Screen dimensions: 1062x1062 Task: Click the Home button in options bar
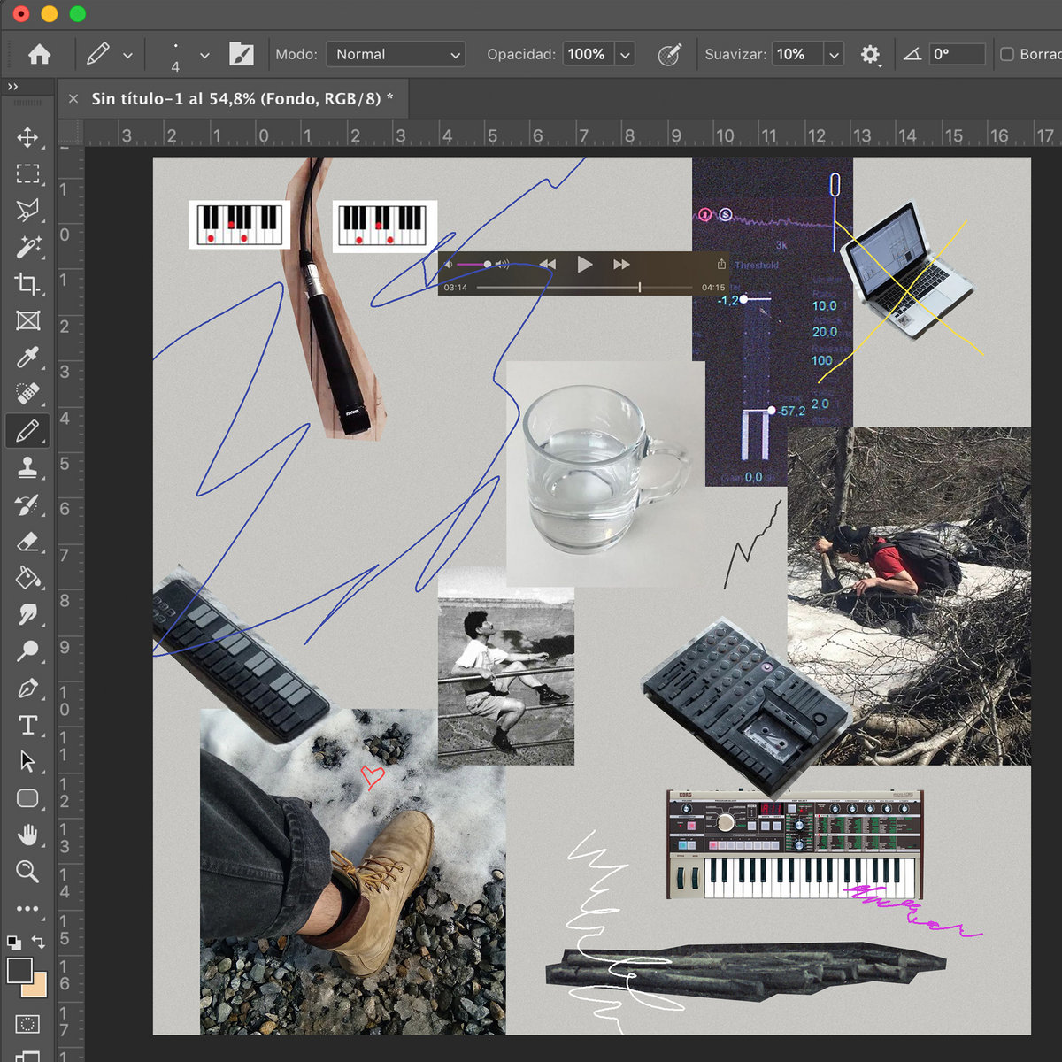(39, 54)
